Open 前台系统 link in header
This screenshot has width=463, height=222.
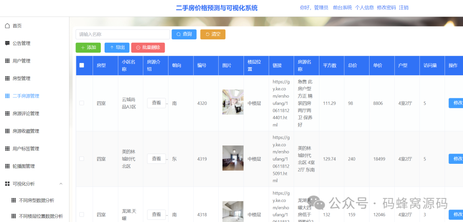click(x=343, y=8)
